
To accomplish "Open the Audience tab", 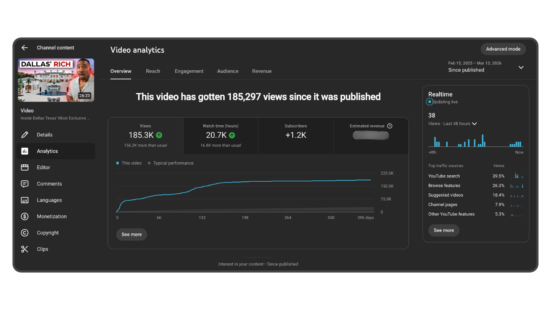I will click(x=228, y=71).
